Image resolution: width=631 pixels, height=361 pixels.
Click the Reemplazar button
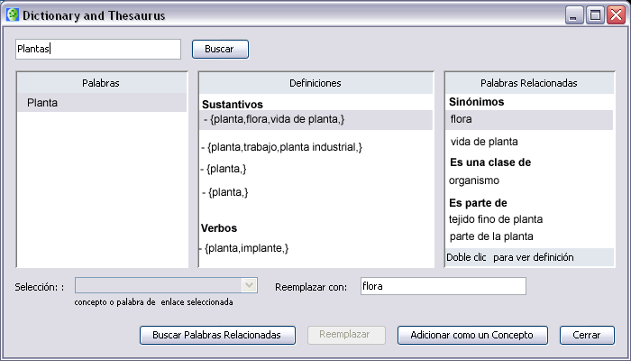click(x=346, y=335)
